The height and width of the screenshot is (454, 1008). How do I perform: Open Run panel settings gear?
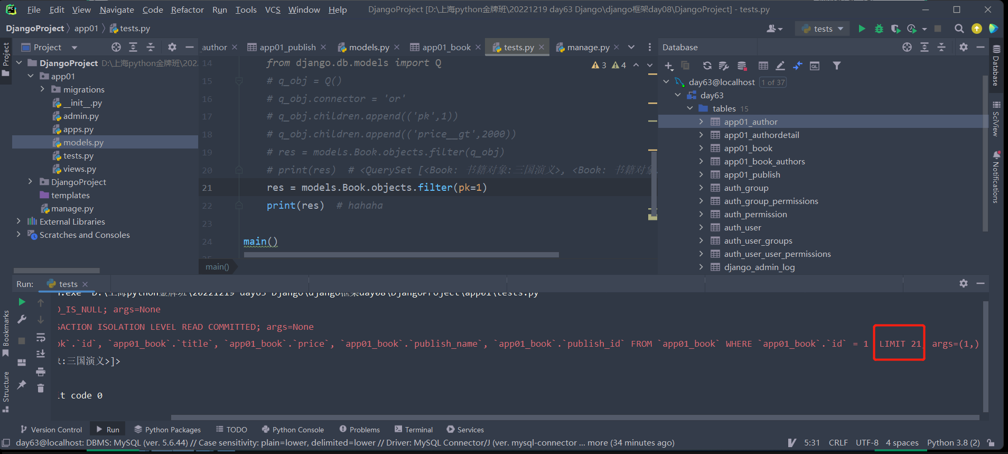click(x=964, y=283)
